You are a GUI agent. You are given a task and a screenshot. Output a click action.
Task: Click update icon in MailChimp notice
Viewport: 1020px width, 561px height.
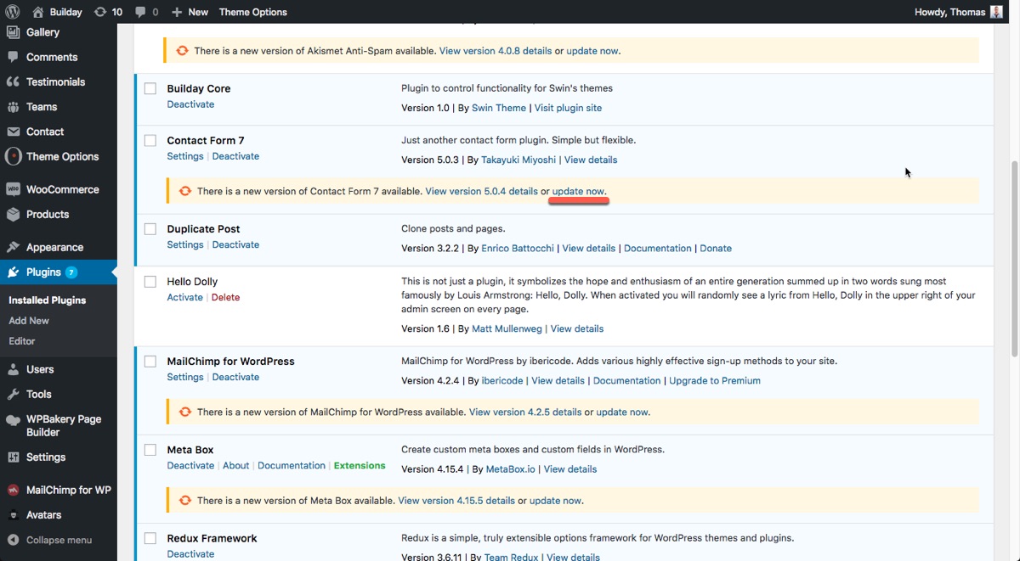(185, 412)
